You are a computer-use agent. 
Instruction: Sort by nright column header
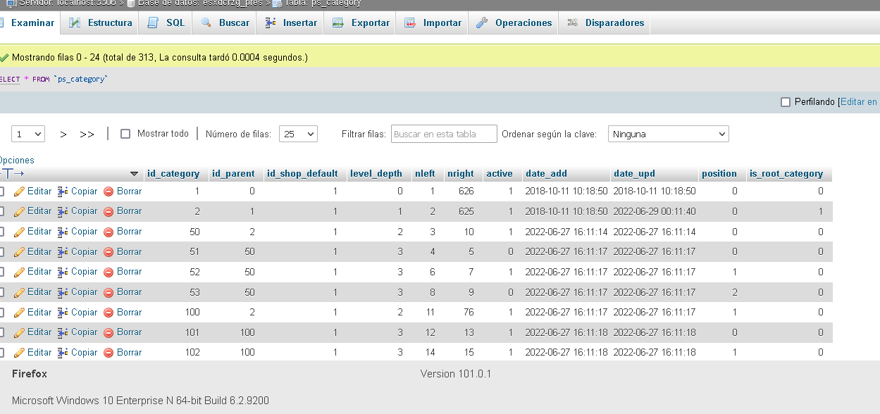click(x=461, y=173)
